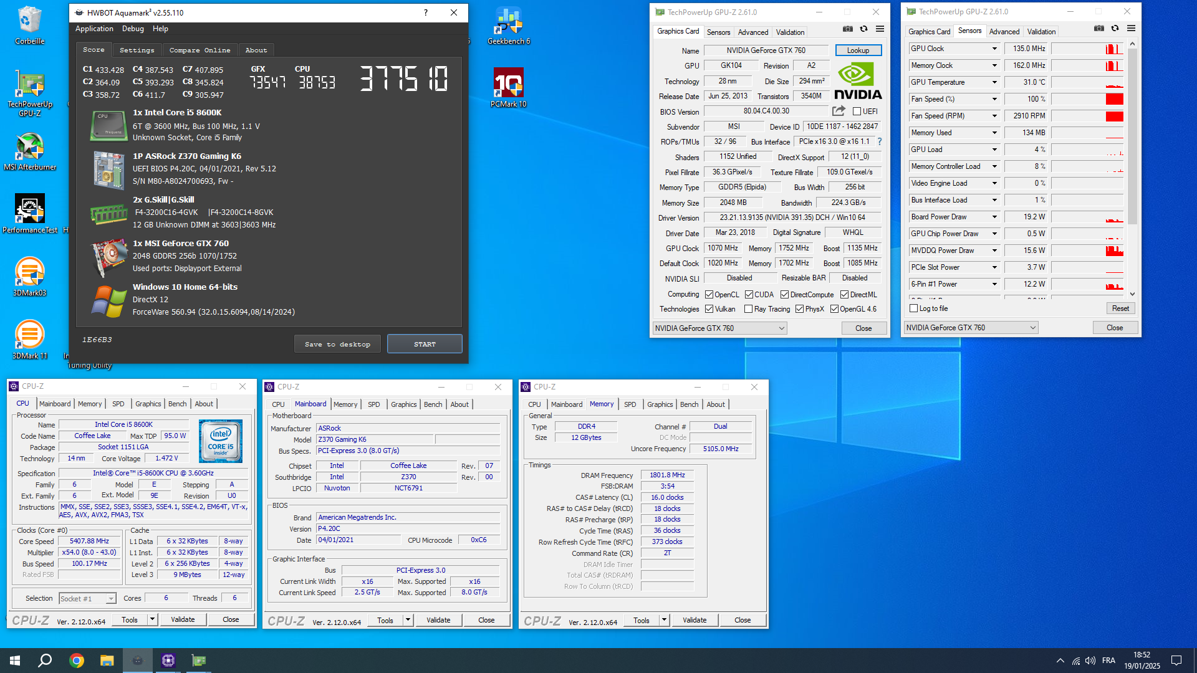This screenshot has height=673, width=1197.
Task: Open Windows search from the taskbar
Action: pyautogui.click(x=45, y=661)
